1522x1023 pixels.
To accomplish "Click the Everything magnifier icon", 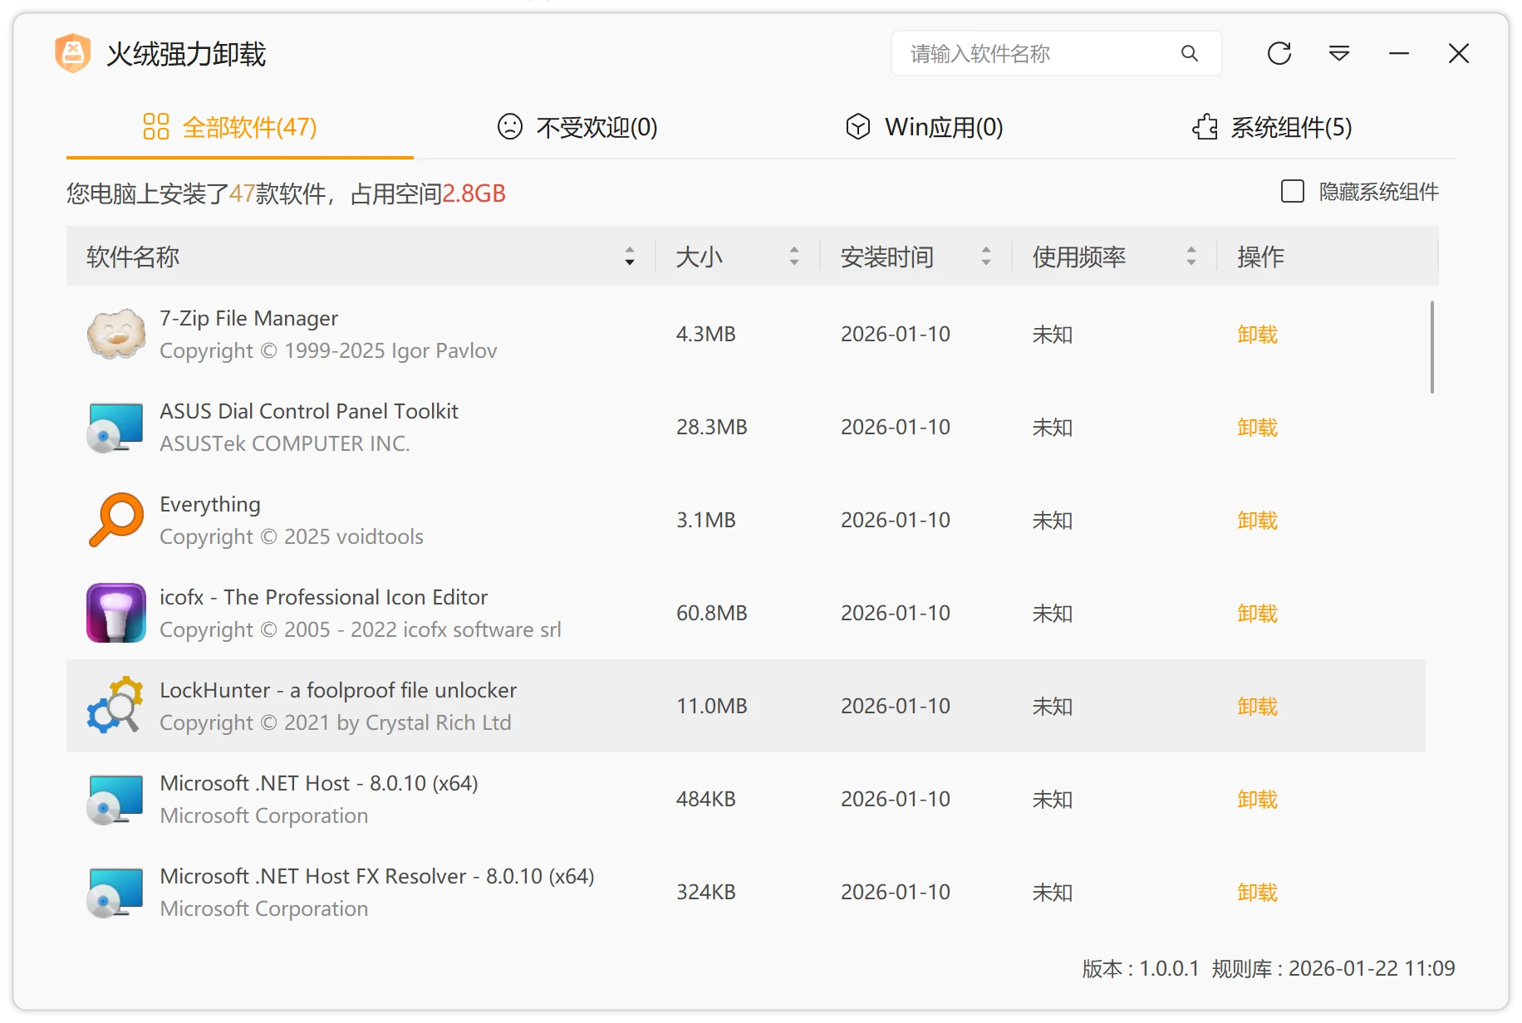I will pos(115,520).
